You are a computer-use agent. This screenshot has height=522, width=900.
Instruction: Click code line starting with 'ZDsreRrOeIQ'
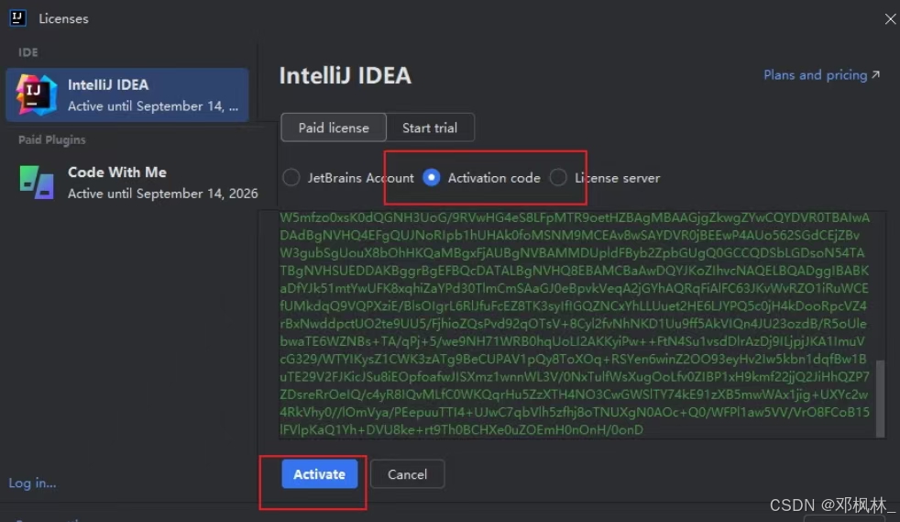(574, 394)
